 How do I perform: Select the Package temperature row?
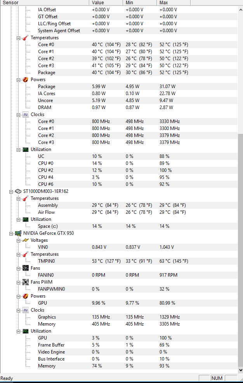(137, 73)
